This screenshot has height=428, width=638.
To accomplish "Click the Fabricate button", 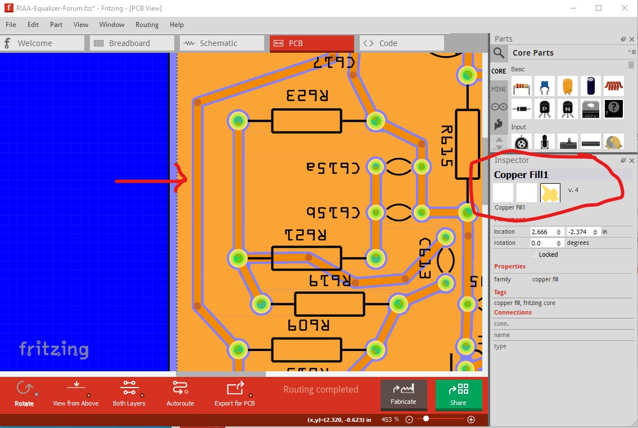I will pyautogui.click(x=404, y=395).
